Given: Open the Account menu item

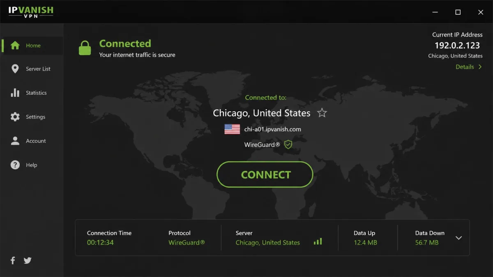Looking at the screenshot, I should 32,141.
